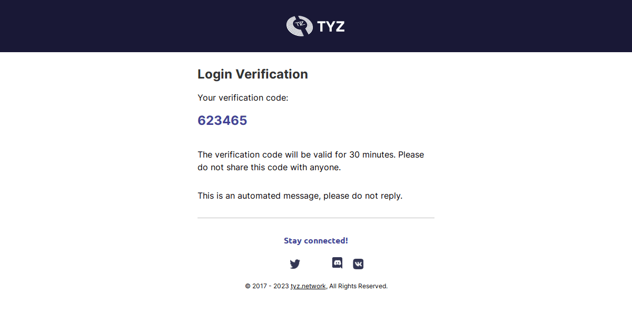The height and width of the screenshot is (332, 632).
Task: Click the word 'Verification' in heading
Action: coord(272,74)
